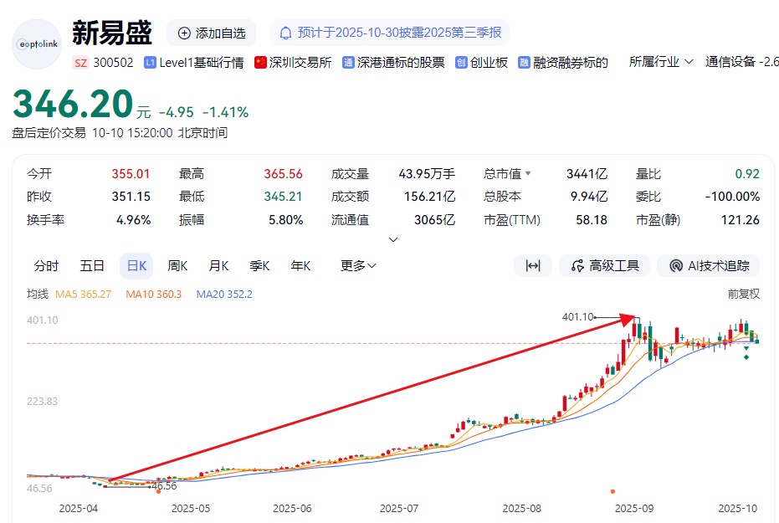Open the 通信设备 industry link
This screenshot has width=779, height=523.
point(730,62)
